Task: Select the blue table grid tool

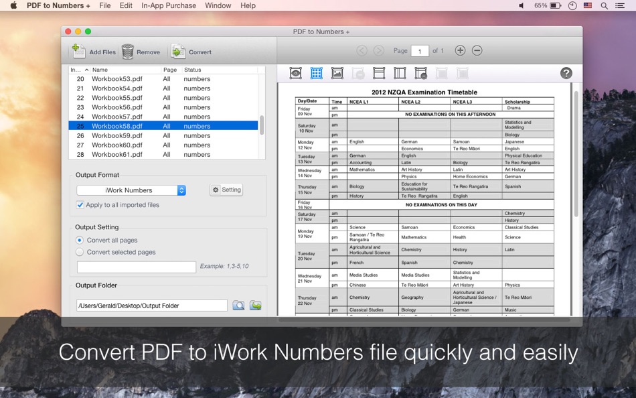Action: [317, 73]
